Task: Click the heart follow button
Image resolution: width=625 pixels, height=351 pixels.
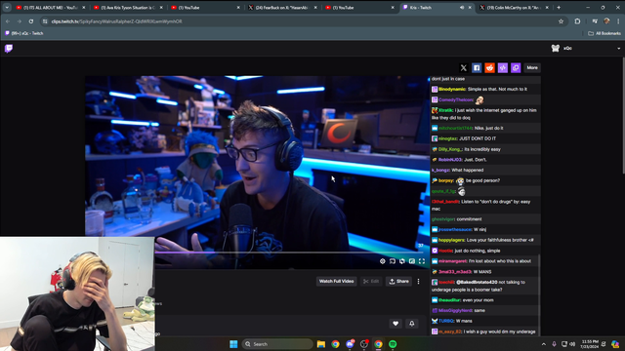Action: (396, 324)
